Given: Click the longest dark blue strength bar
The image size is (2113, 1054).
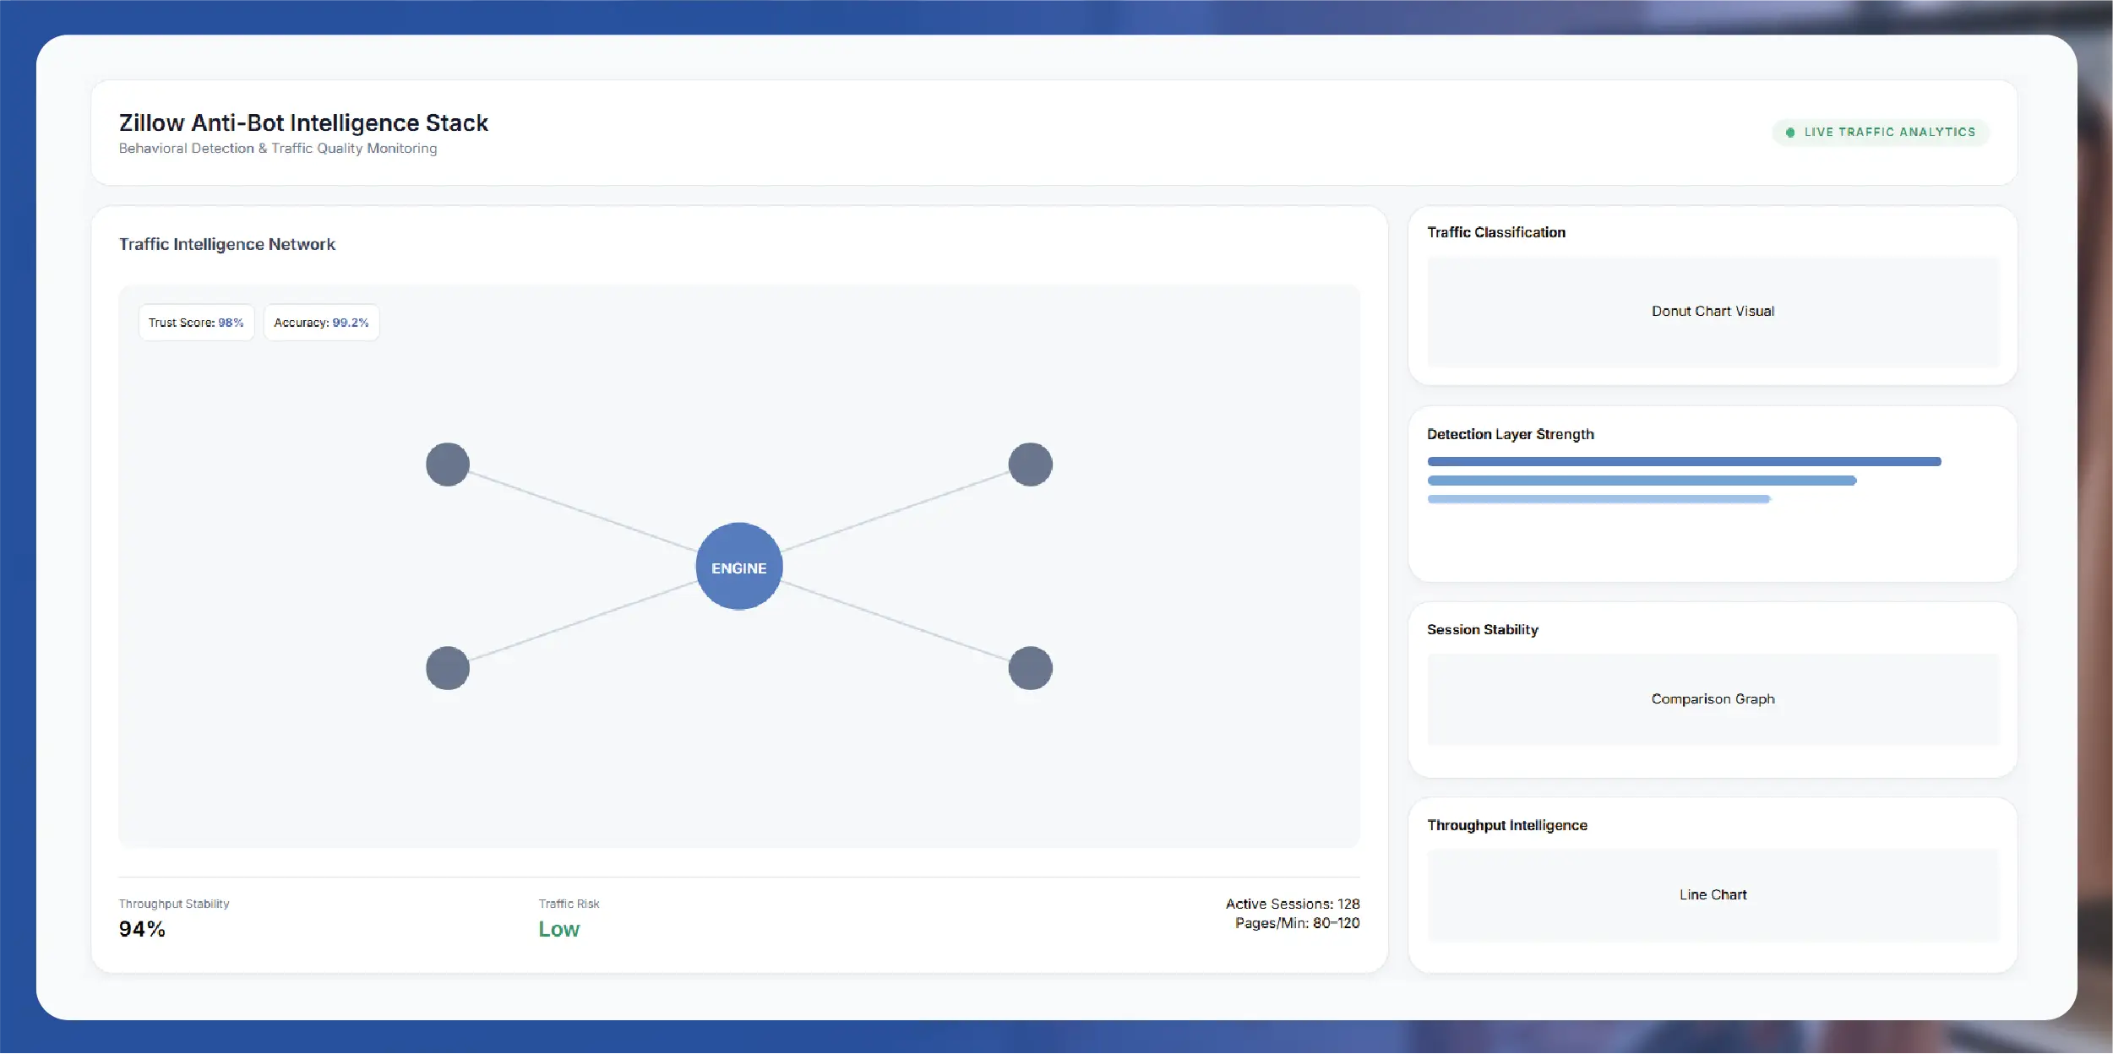Looking at the screenshot, I should (x=1685, y=462).
